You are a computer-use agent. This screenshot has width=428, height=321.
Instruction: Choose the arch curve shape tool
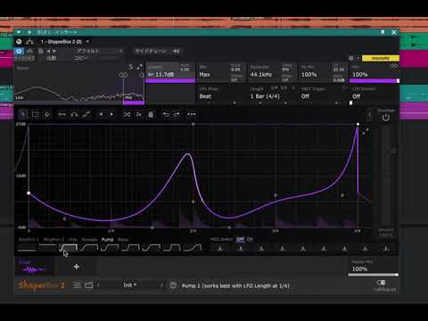click(74, 114)
